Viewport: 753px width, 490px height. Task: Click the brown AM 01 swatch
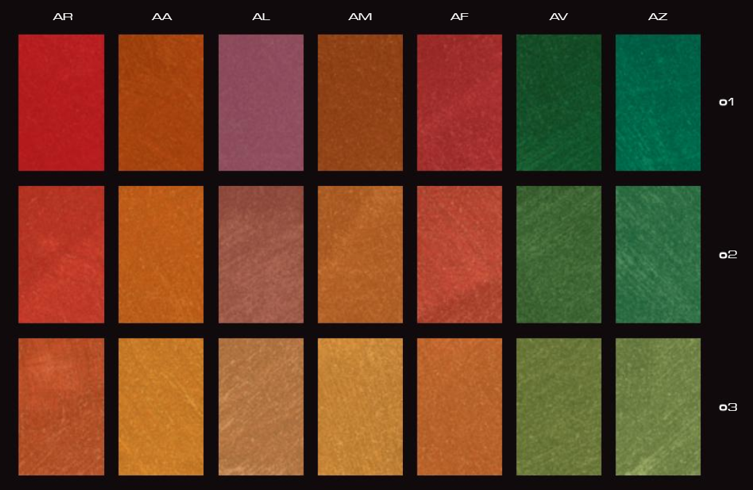coord(360,103)
